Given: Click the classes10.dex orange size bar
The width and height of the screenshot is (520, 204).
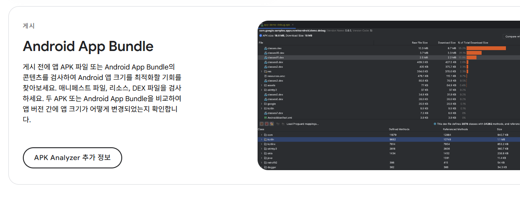Looking at the screenshot, I should 474,53.
